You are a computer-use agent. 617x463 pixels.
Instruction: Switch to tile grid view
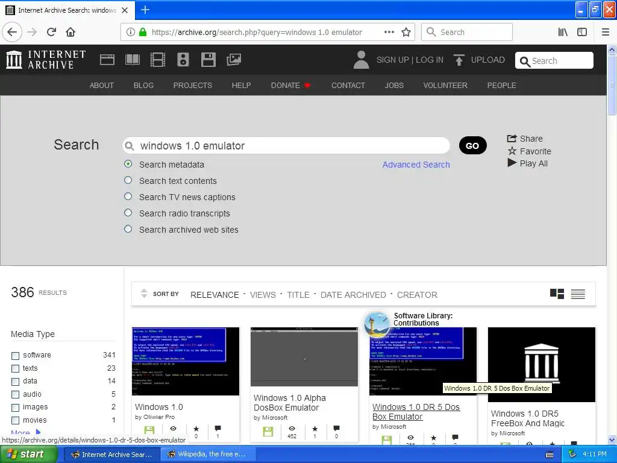(x=557, y=294)
